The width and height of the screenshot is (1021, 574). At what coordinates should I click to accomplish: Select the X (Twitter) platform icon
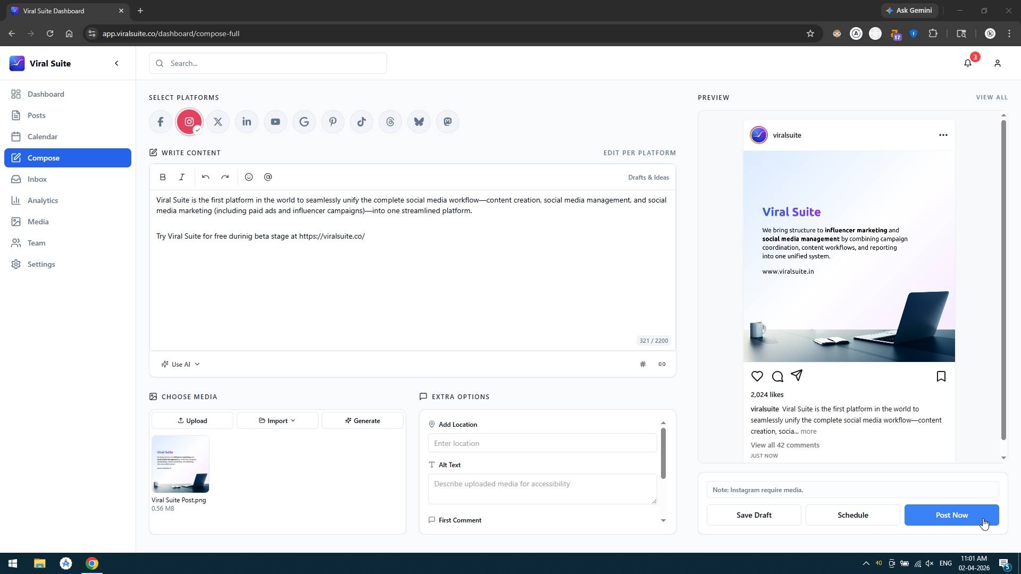tap(218, 122)
